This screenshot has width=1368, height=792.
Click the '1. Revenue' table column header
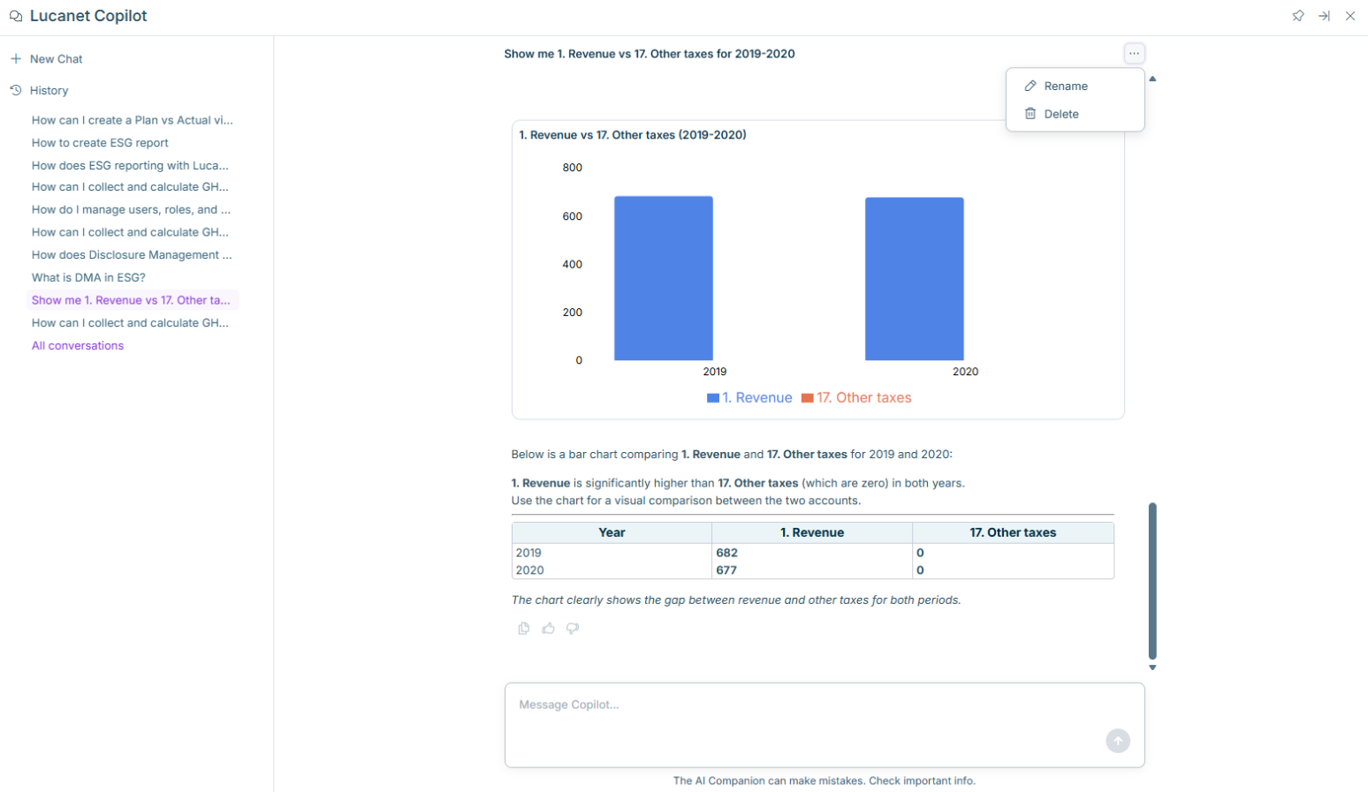tap(812, 532)
